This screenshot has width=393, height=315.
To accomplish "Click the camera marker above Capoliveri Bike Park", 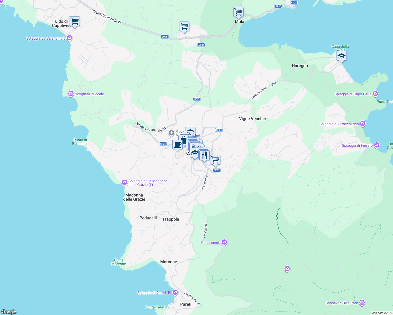I will (287, 269).
